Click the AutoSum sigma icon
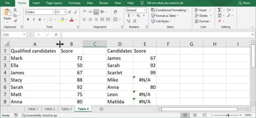 point(220,10)
